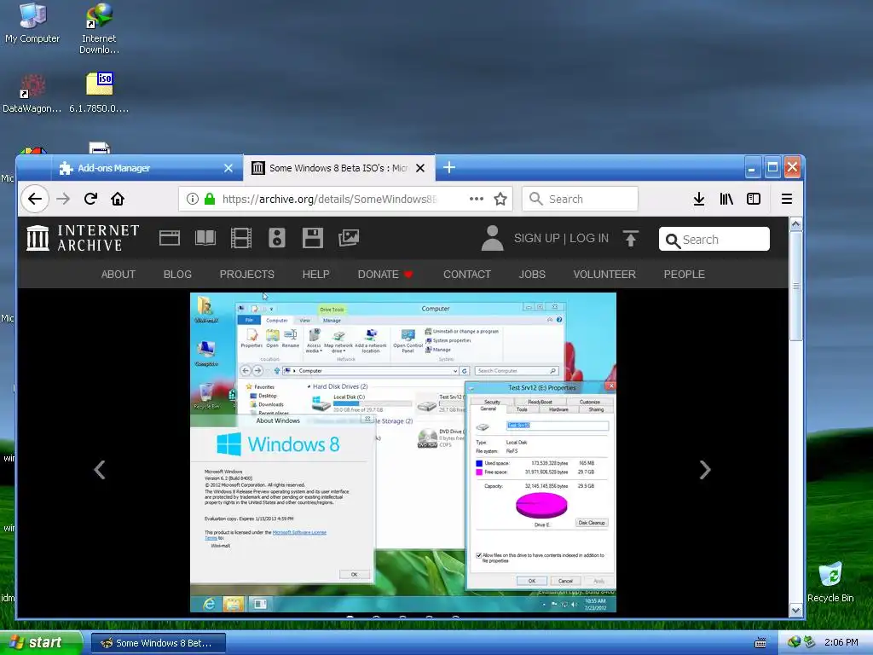Open page actions three-dot menu
Viewport: 873px width, 655px height.
tap(476, 199)
